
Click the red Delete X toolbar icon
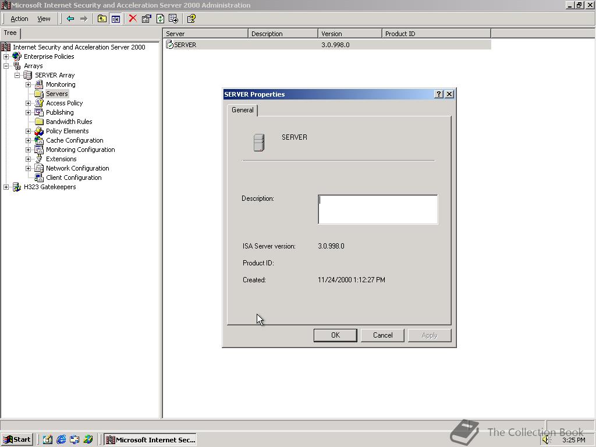click(133, 19)
